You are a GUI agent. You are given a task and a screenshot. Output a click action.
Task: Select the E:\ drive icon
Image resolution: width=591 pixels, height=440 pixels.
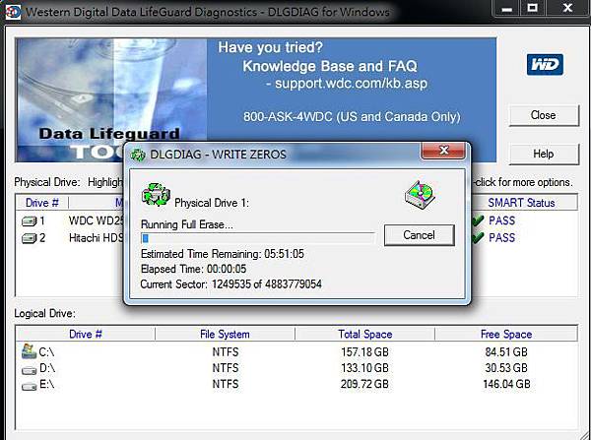[x=29, y=386]
